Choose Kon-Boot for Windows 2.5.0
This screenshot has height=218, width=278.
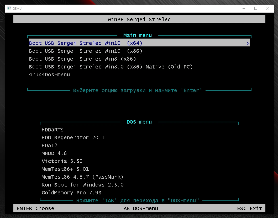click(x=83, y=185)
